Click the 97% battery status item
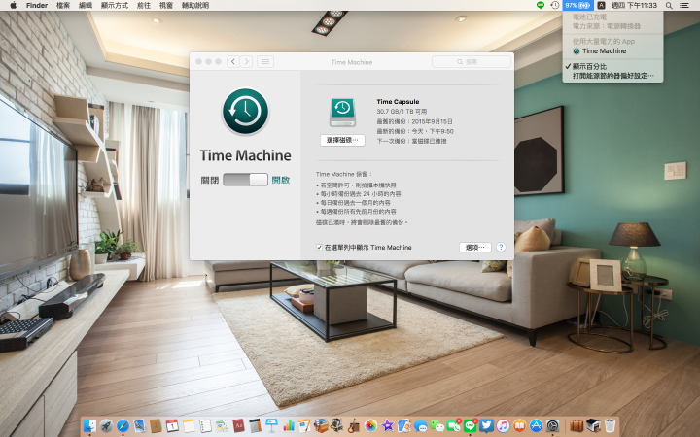The height and width of the screenshot is (437, 700). click(577, 6)
